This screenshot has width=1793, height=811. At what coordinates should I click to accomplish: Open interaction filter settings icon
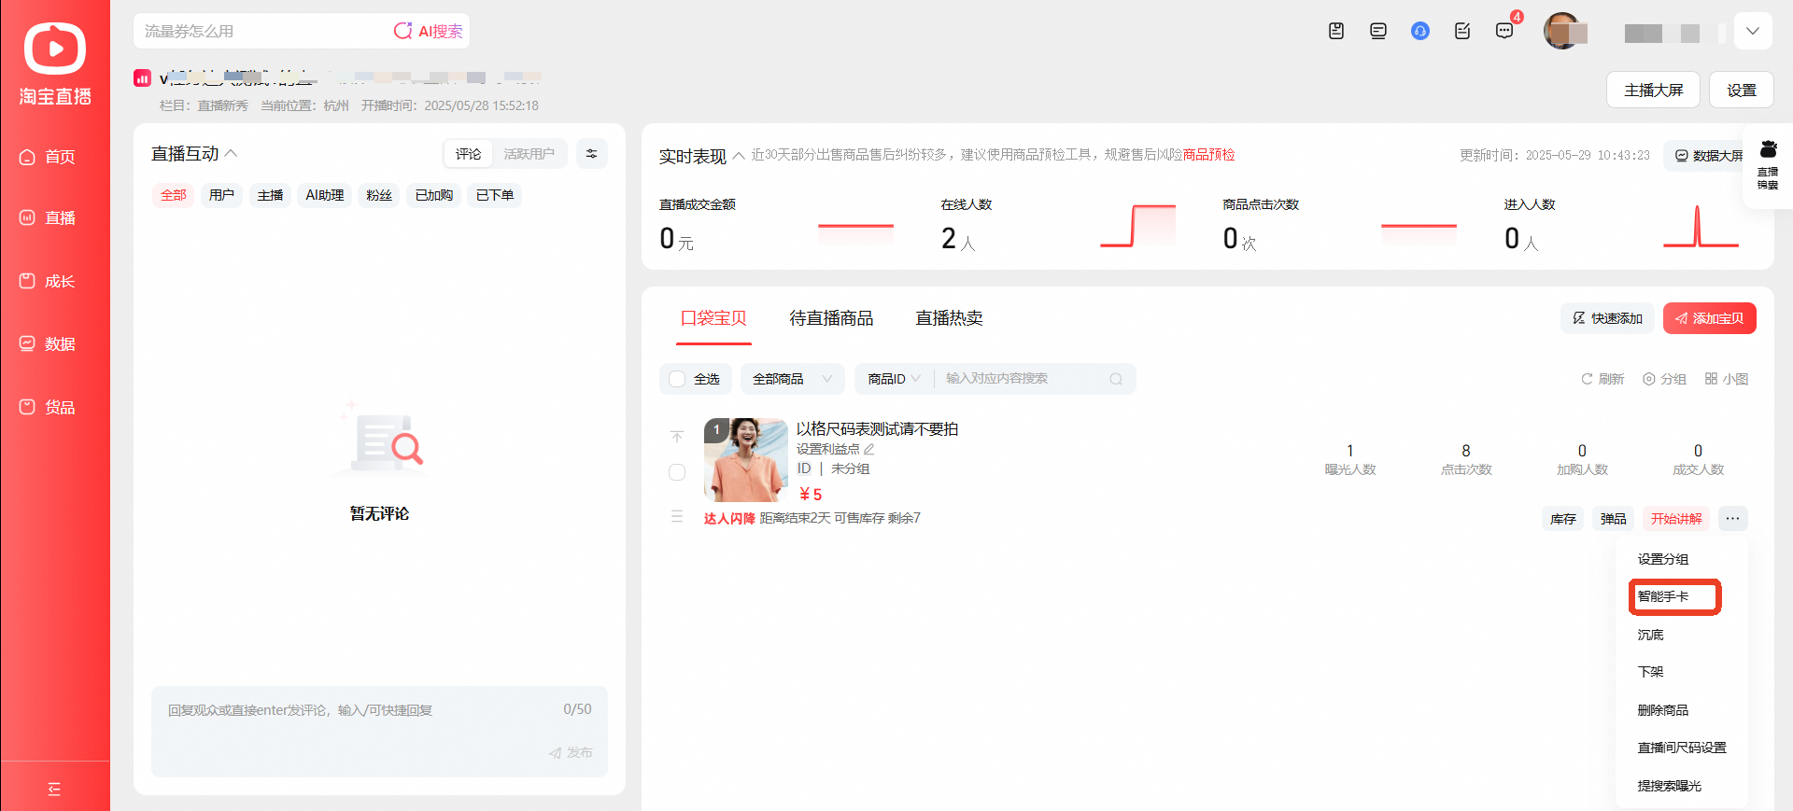[x=591, y=154]
